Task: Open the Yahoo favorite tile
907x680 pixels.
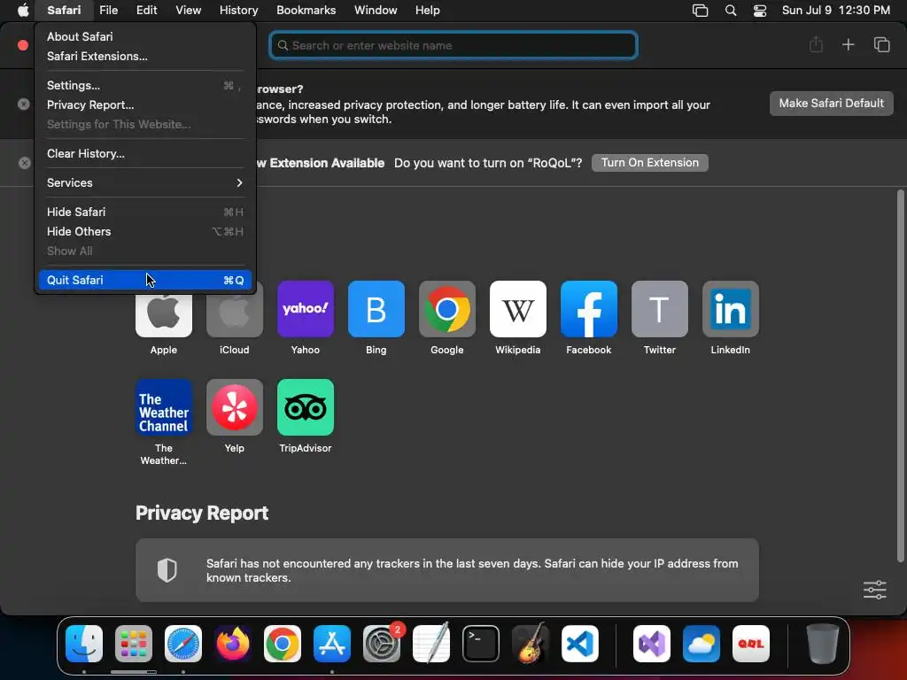Action: 306,309
